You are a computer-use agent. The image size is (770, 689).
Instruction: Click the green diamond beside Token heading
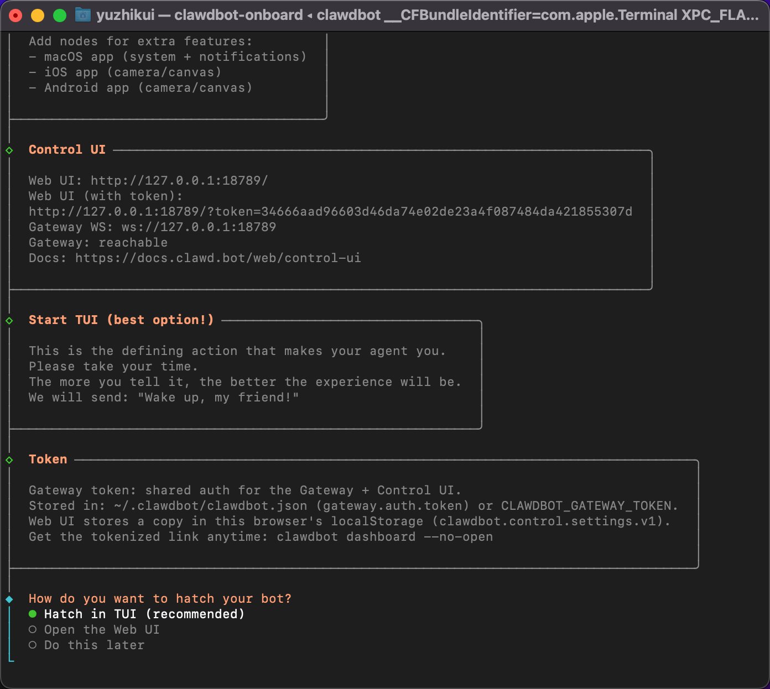9,460
